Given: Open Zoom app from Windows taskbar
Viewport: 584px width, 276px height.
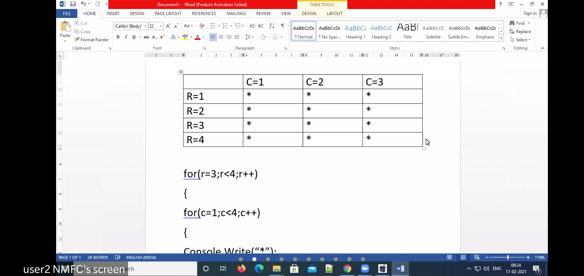Looking at the screenshot, I should (365, 269).
